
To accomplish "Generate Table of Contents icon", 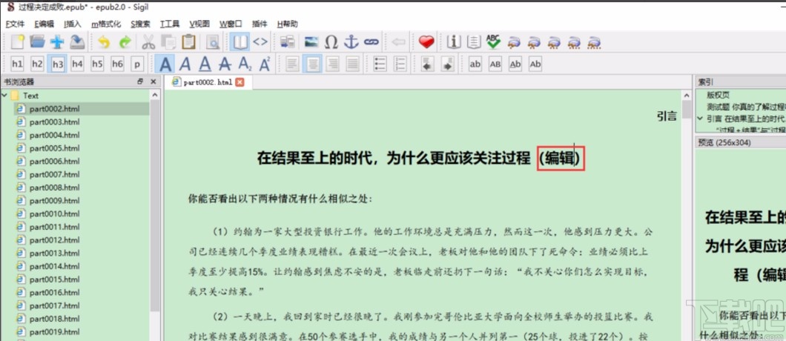I will 474,42.
